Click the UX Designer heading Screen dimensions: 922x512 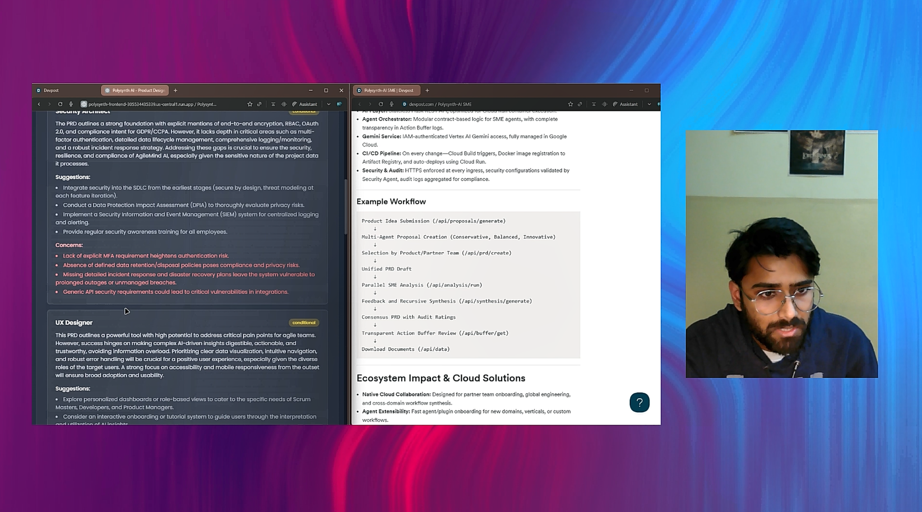[74, 323]
